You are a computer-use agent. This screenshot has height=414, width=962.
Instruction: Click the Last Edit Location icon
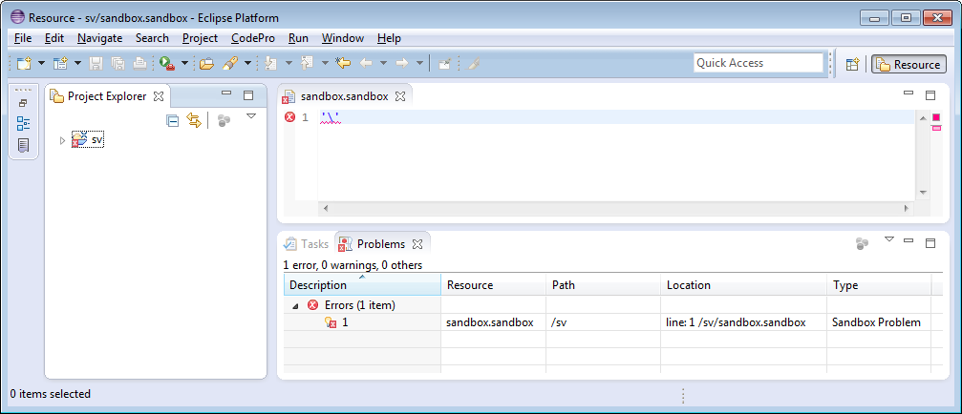point(343,63)
